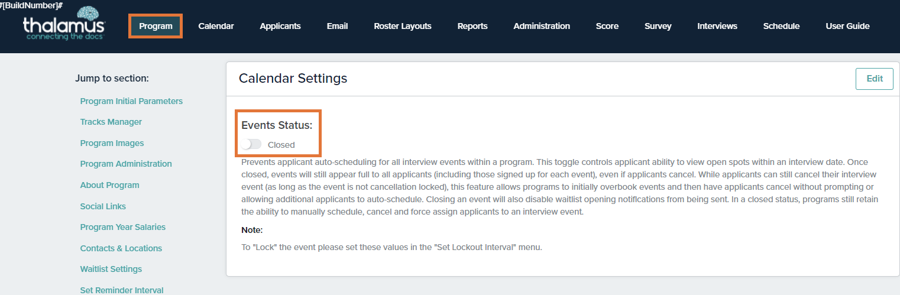Toggle the Events Status switch

[x=251, y=144]
